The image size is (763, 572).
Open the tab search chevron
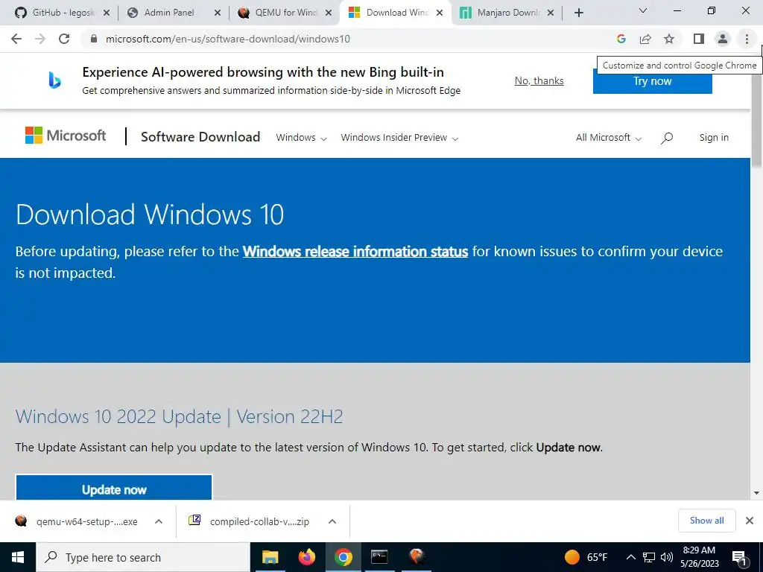pyautogui.click(x=643, y=10)
